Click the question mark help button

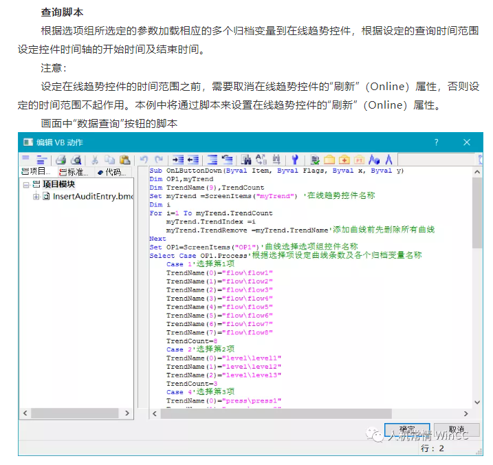coord(436,142)
